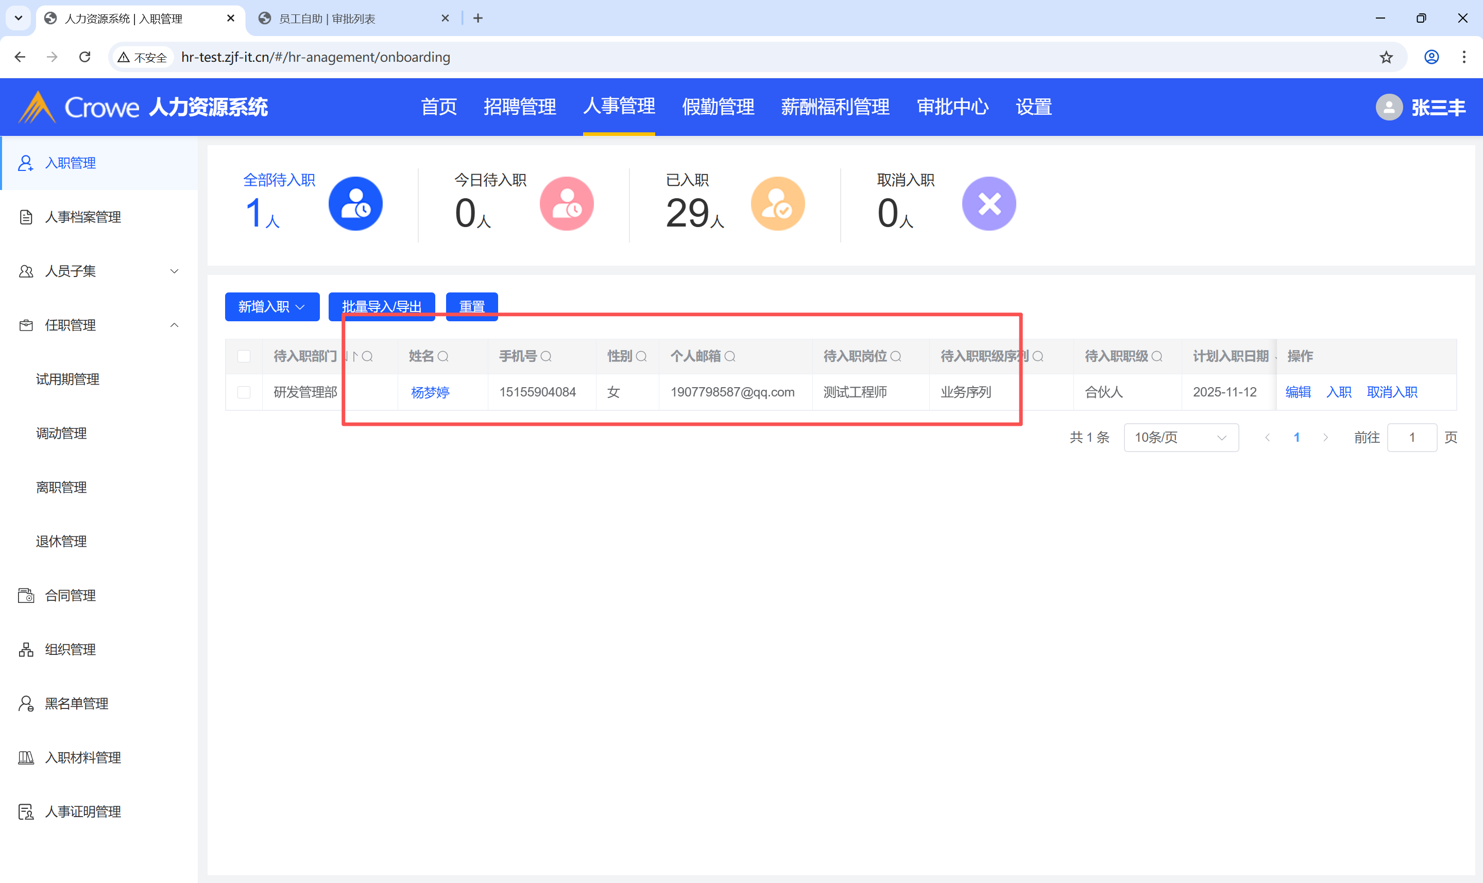Bookmark this page with star icon

[1386, 57]
